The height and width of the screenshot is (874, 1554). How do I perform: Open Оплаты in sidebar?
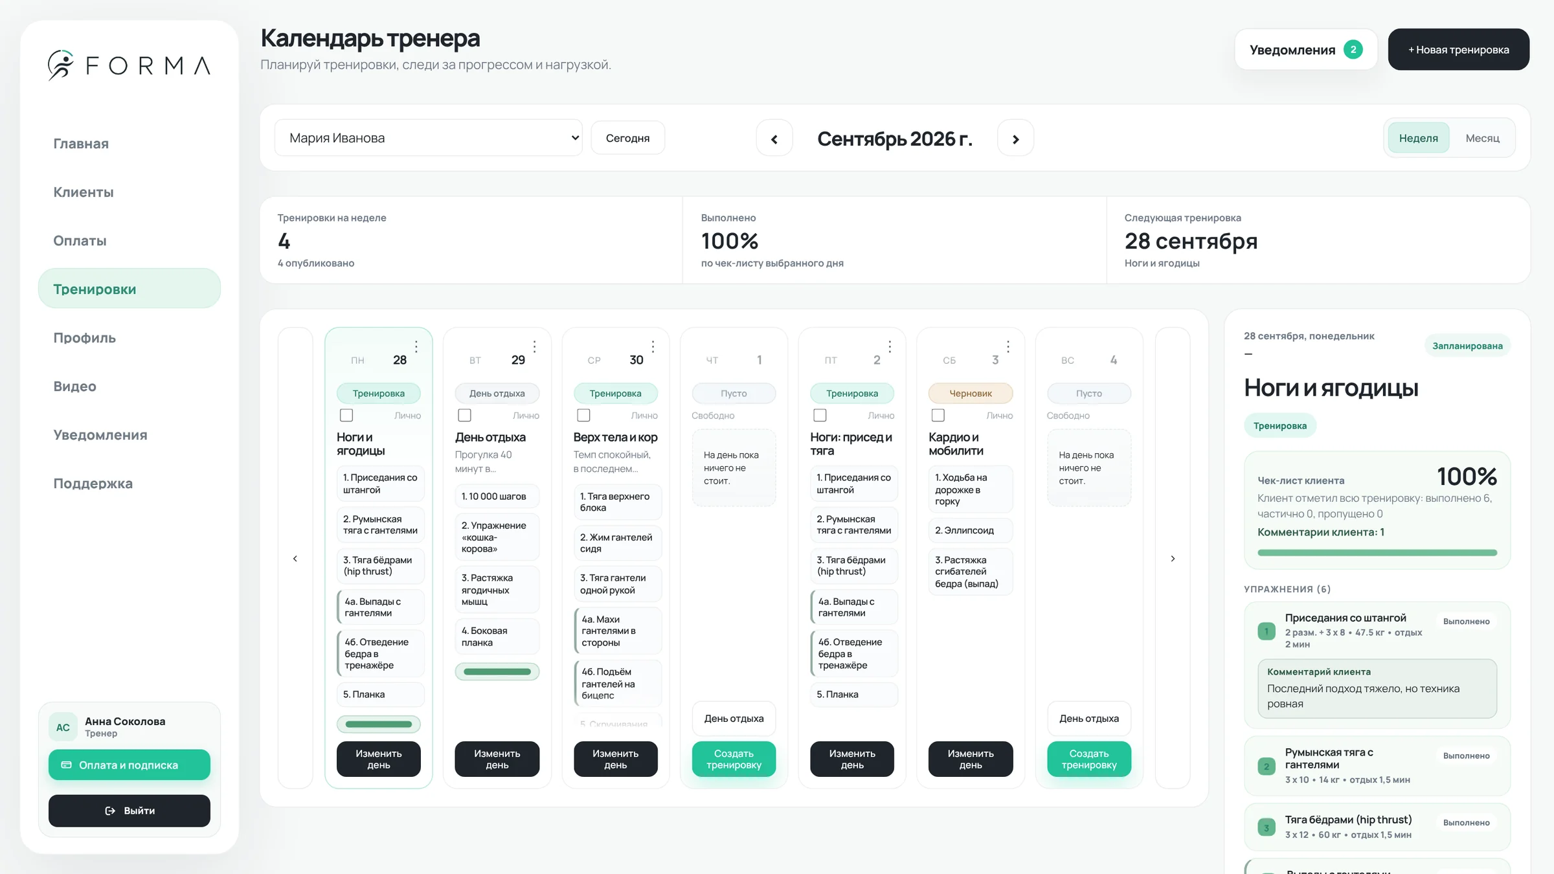(x=129, y=240)
